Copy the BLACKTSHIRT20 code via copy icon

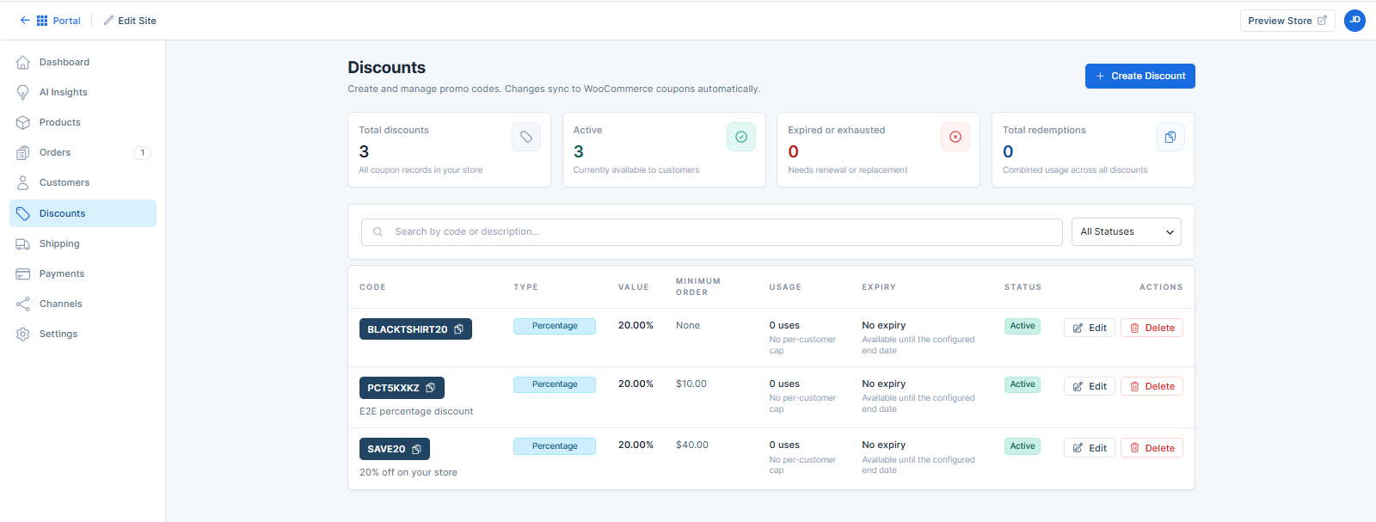[459, 329]
